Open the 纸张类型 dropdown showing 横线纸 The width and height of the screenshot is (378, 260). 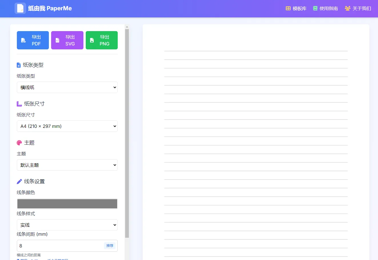click(67, 87)
